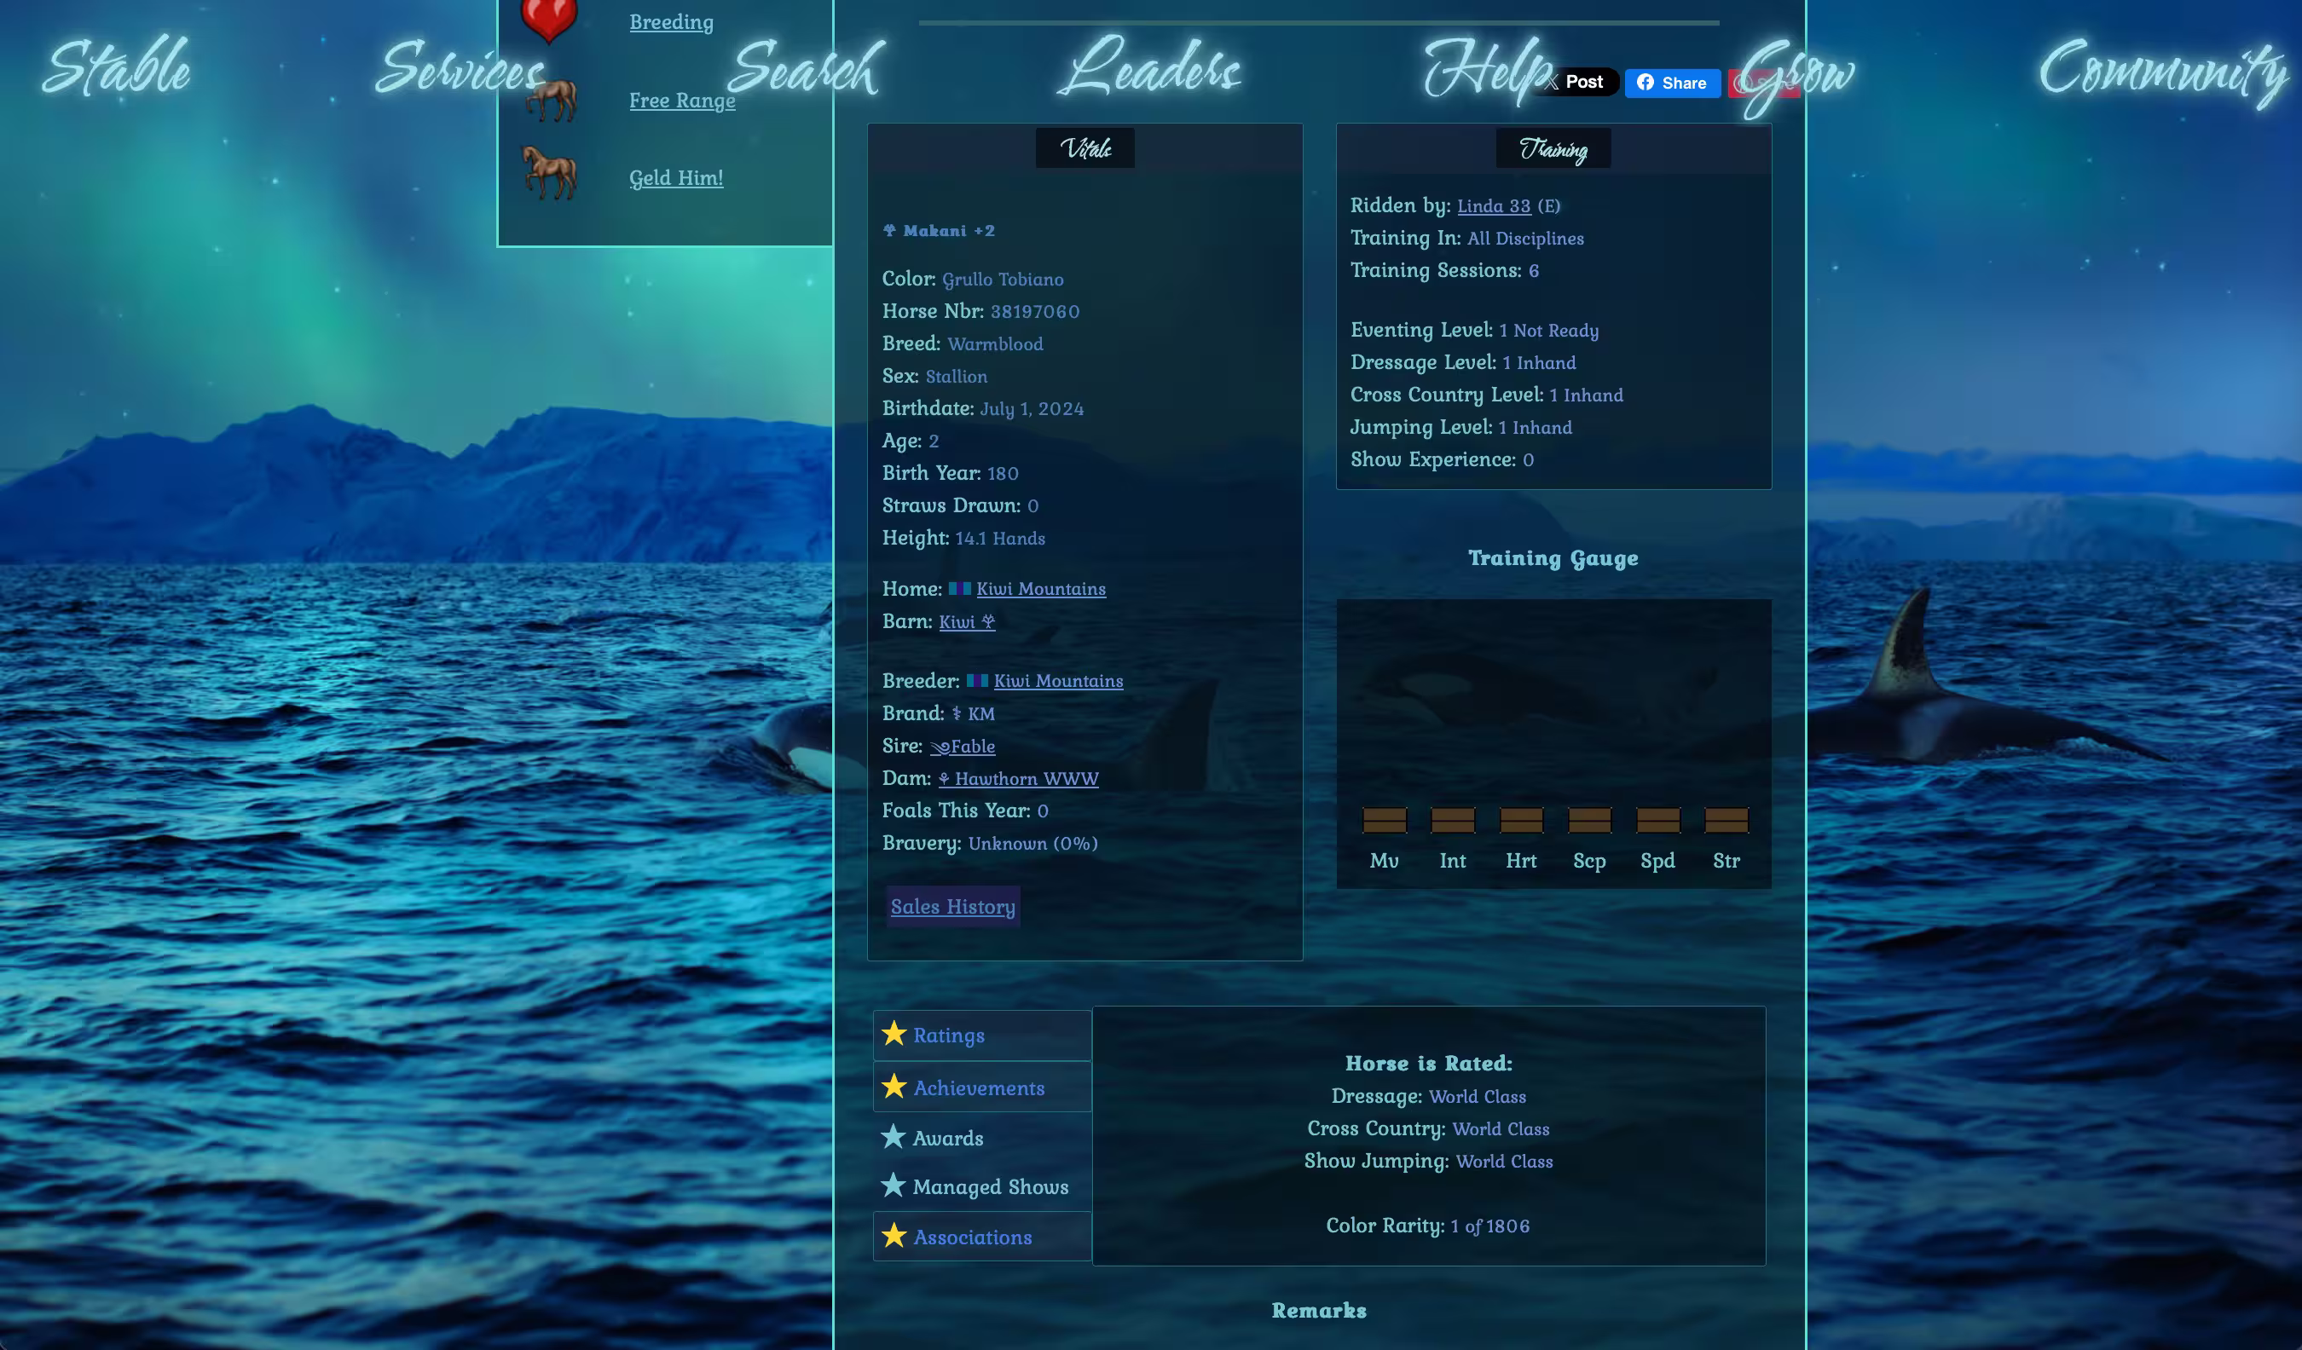Click the Spd training gauge bar
This screenshot has height=1350, width=2302.
click(1658, 820)
